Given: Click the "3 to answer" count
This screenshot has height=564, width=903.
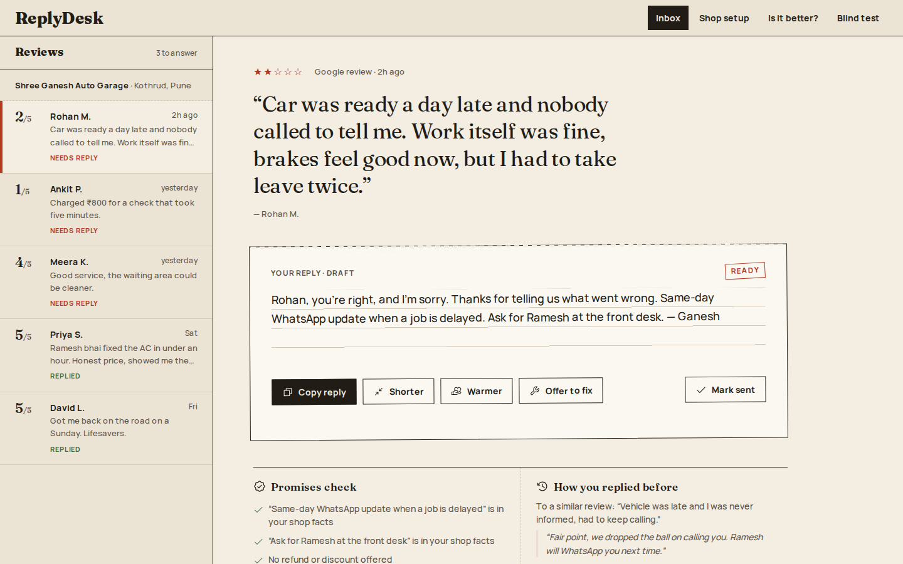Looking at the screenshot, I should point(177,53).
